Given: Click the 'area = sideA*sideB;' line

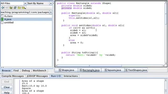Looking at the screenshot, I should click(x=84, y=35).
